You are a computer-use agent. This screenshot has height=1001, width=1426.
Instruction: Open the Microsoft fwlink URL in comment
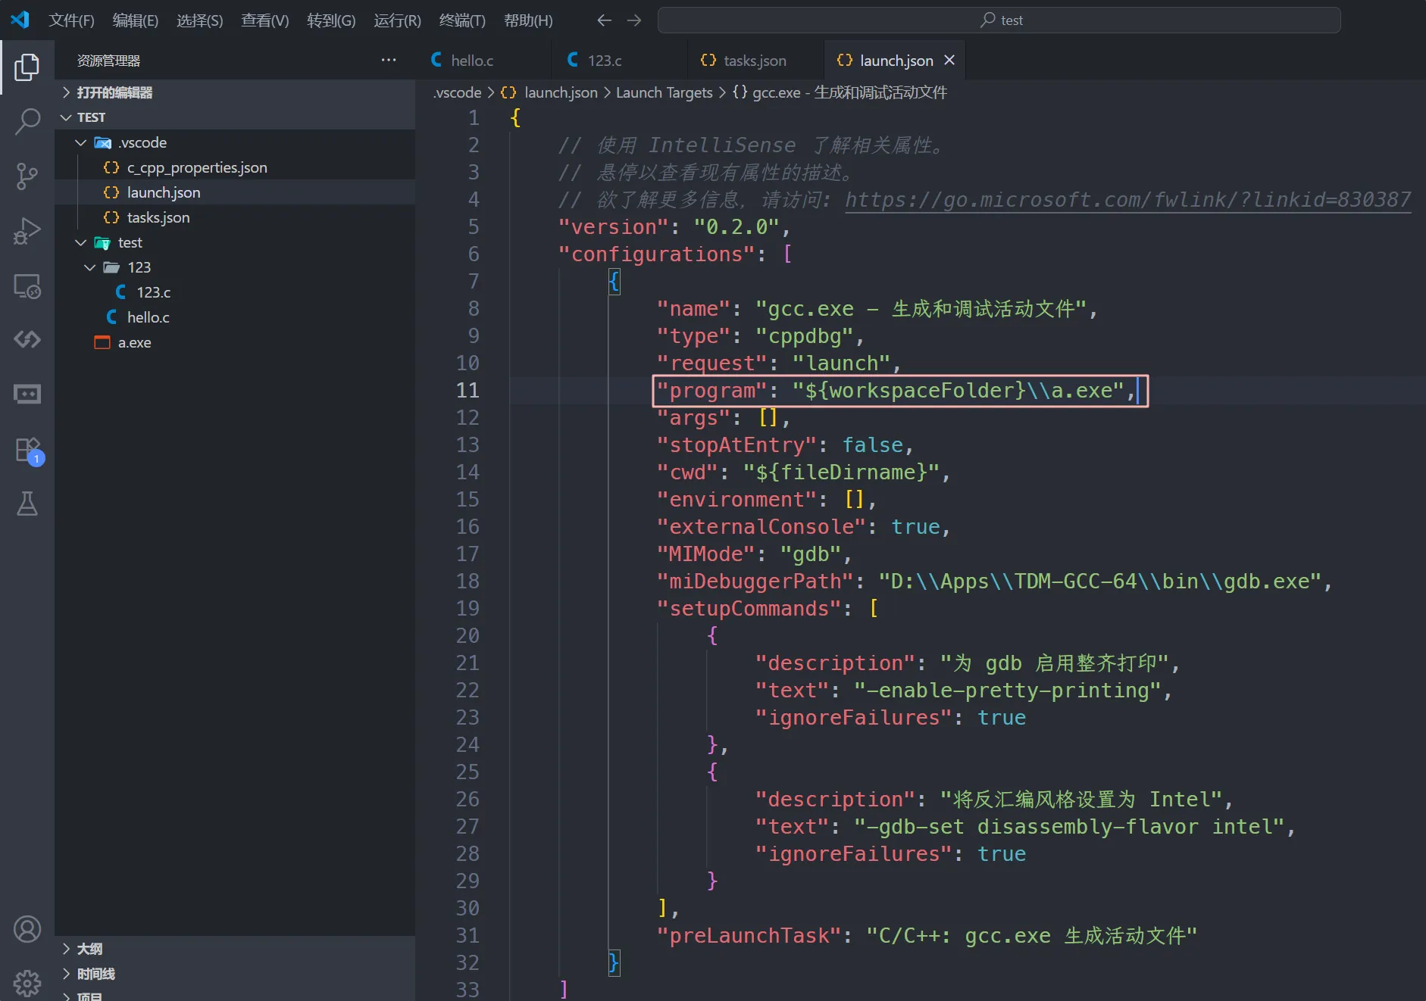(x=1127, y=200)
